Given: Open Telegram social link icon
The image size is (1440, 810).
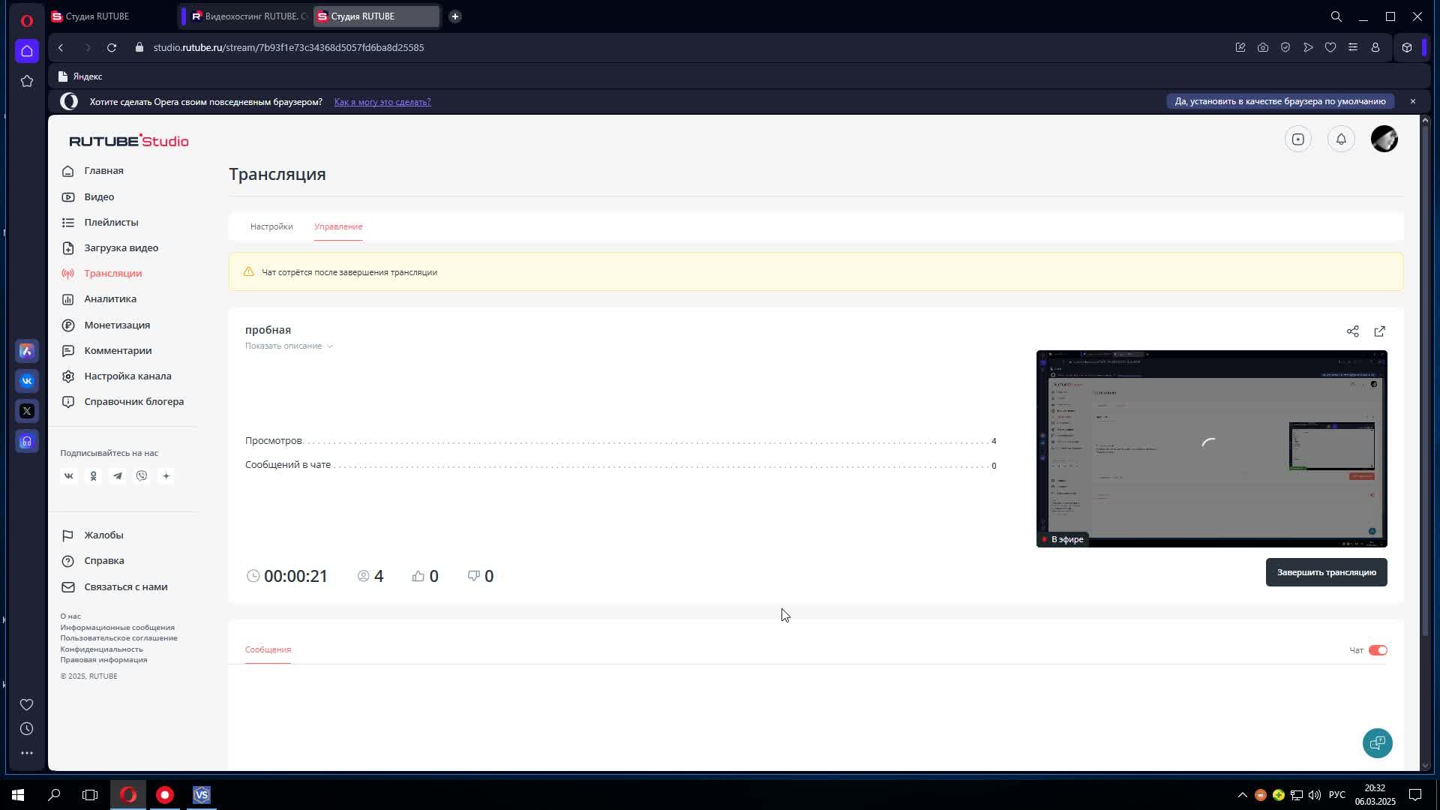Looking at the screenshot, I should (118, 476).
